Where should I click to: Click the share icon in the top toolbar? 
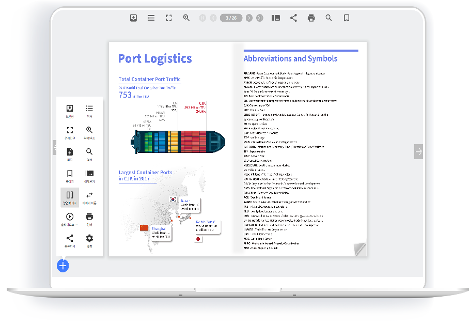tap(293, 18)
